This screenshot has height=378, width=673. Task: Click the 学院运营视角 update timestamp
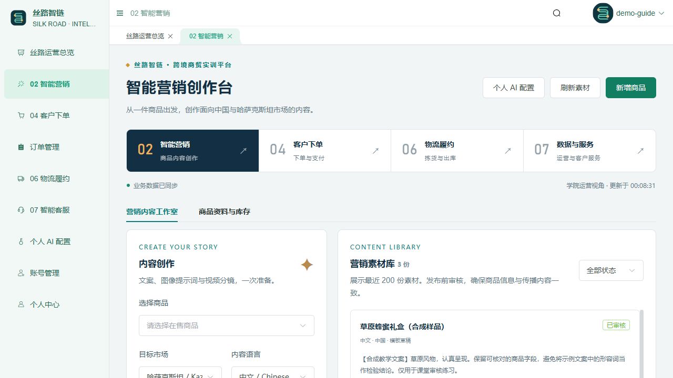(x=611, y=186)
